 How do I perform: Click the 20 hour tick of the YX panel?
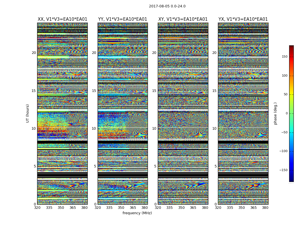(x=214, y=53)
